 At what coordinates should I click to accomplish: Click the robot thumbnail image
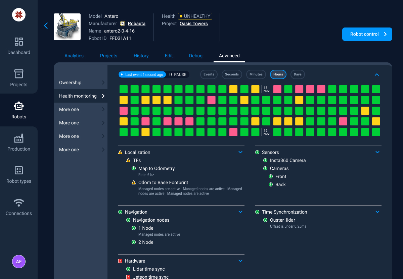tap(67, 27)
